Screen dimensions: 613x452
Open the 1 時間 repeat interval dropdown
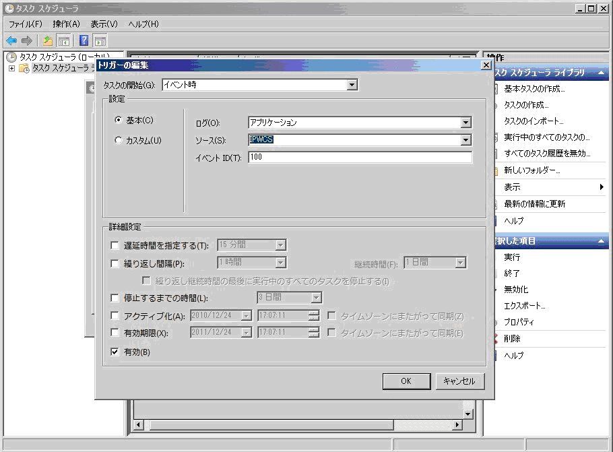(x=280, y=262)
